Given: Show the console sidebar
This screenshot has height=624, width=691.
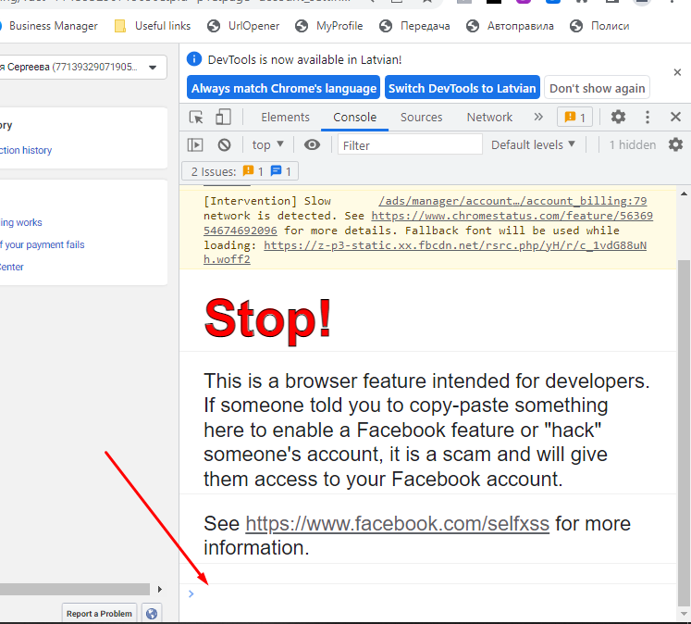Looking at the screenshot, I should click(195, 145).
